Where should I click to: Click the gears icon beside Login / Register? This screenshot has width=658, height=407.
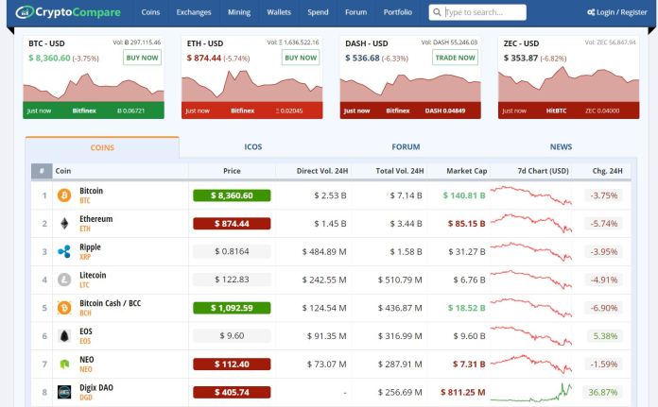(591, 12)
